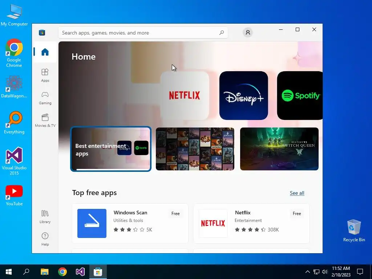Click Netflix app icon in Top free apps

click(x=213, y=223)
